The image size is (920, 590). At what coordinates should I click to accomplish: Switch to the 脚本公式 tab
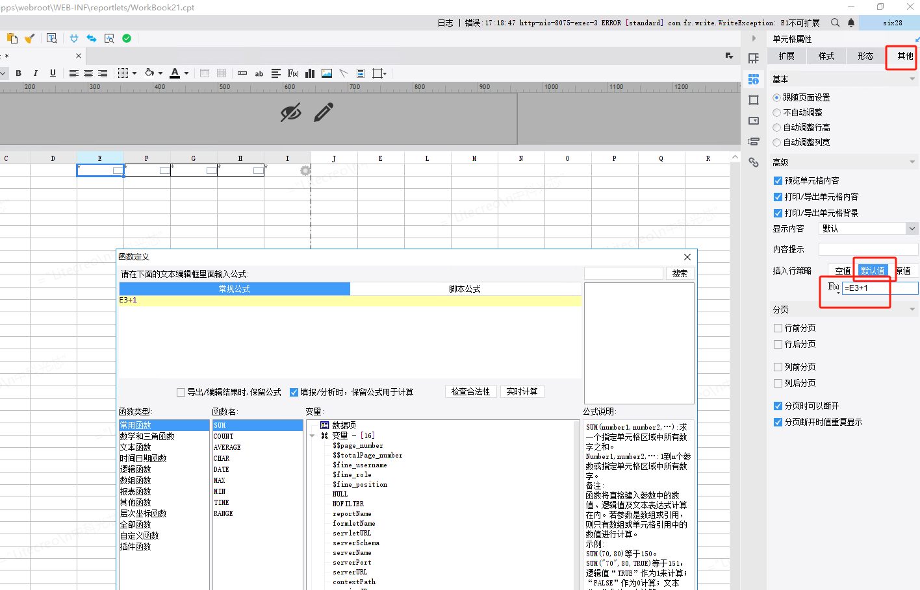point(465,289)
